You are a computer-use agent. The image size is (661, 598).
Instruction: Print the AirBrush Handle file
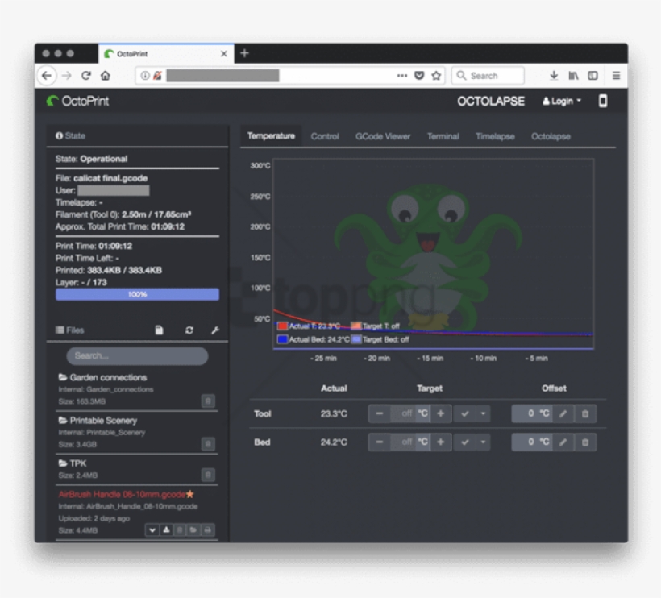click(208, 529)
